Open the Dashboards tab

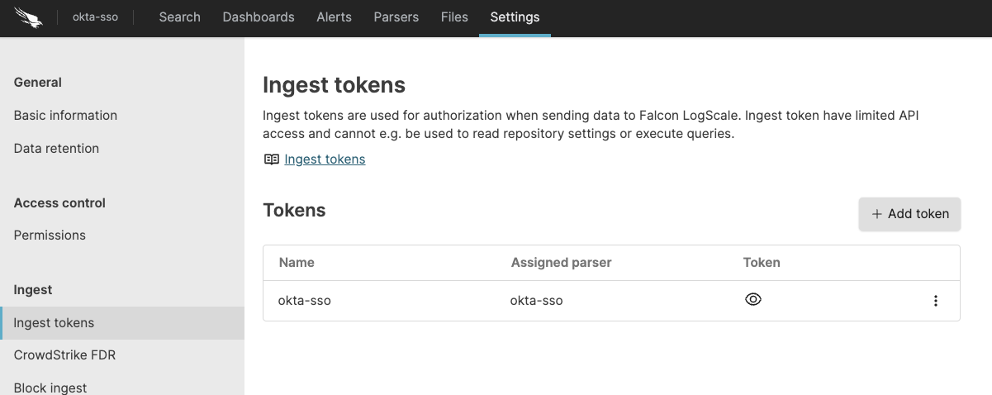tap(259, 17)
